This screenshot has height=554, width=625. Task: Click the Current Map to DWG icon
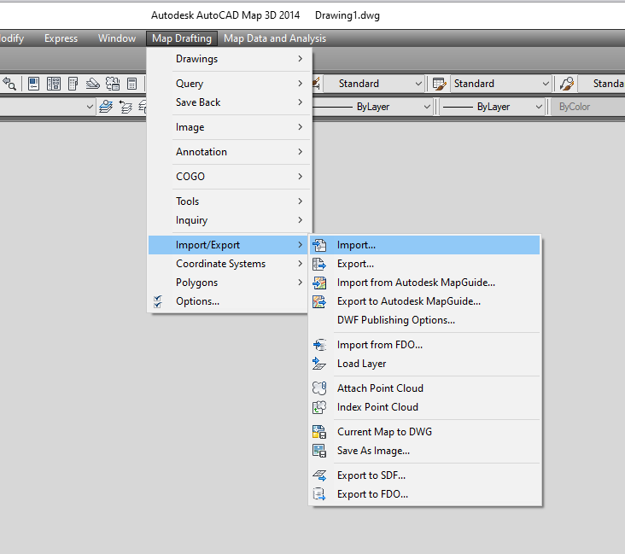tap(319, 432)
